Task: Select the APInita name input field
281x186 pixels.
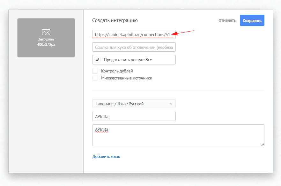Action: point(134,116)
